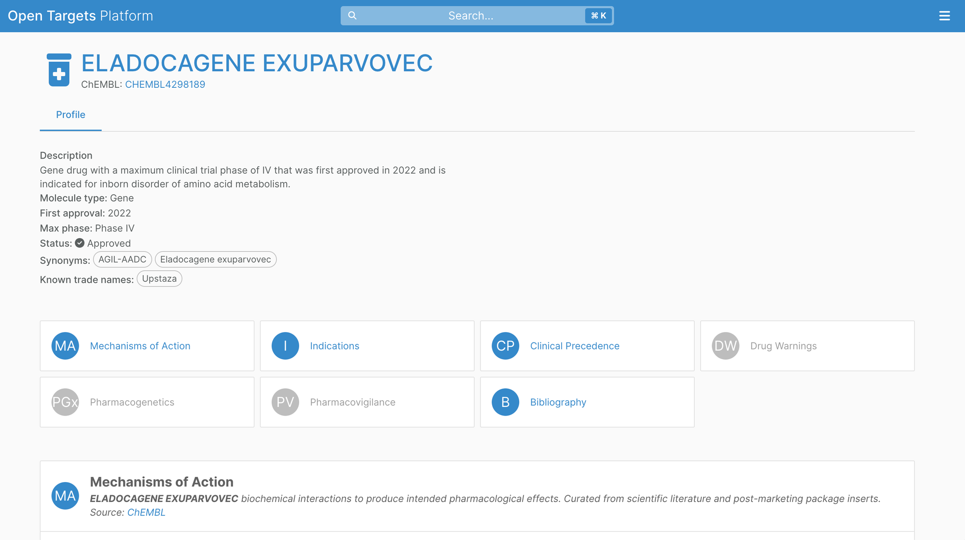Focus the Search input field

470,16
